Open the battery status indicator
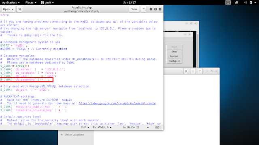The width and height of the screenshot is (259, 145). click(251, 2)
